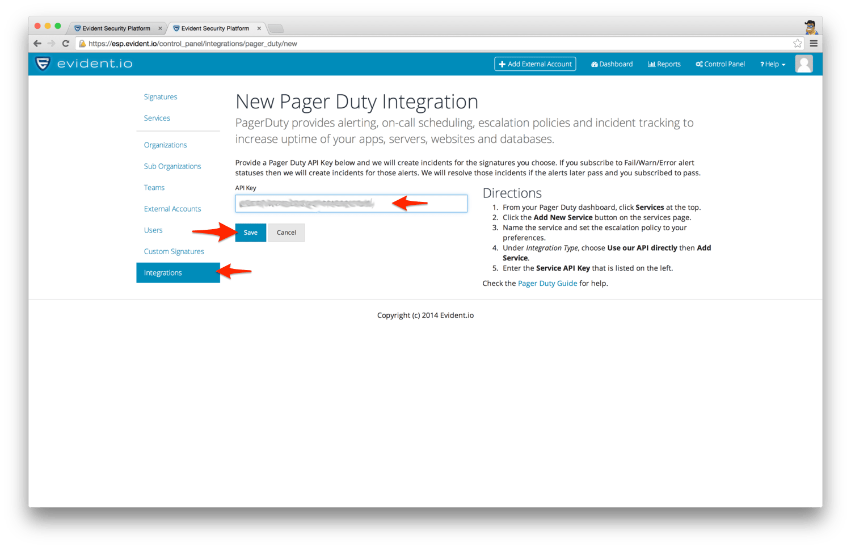Click the browser back arrow
Image resolution: width=851 pixels, height=548 pixels.
(x=37, y=44)
